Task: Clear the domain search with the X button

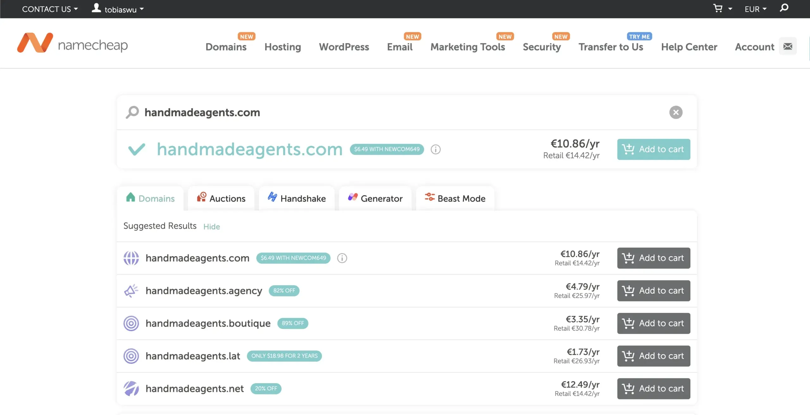Action: [x=676, y=112]
